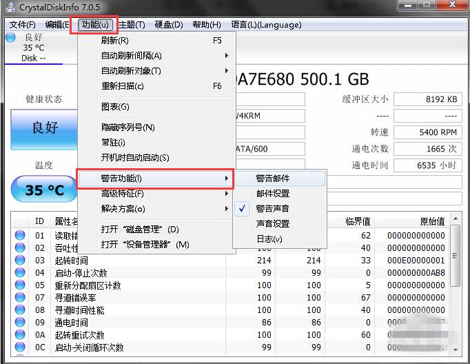Image resolution: width=470 pixels, height=364 pixels.
Task: Toggle the 警告声音 checked option
Action: tap(279, 209)
